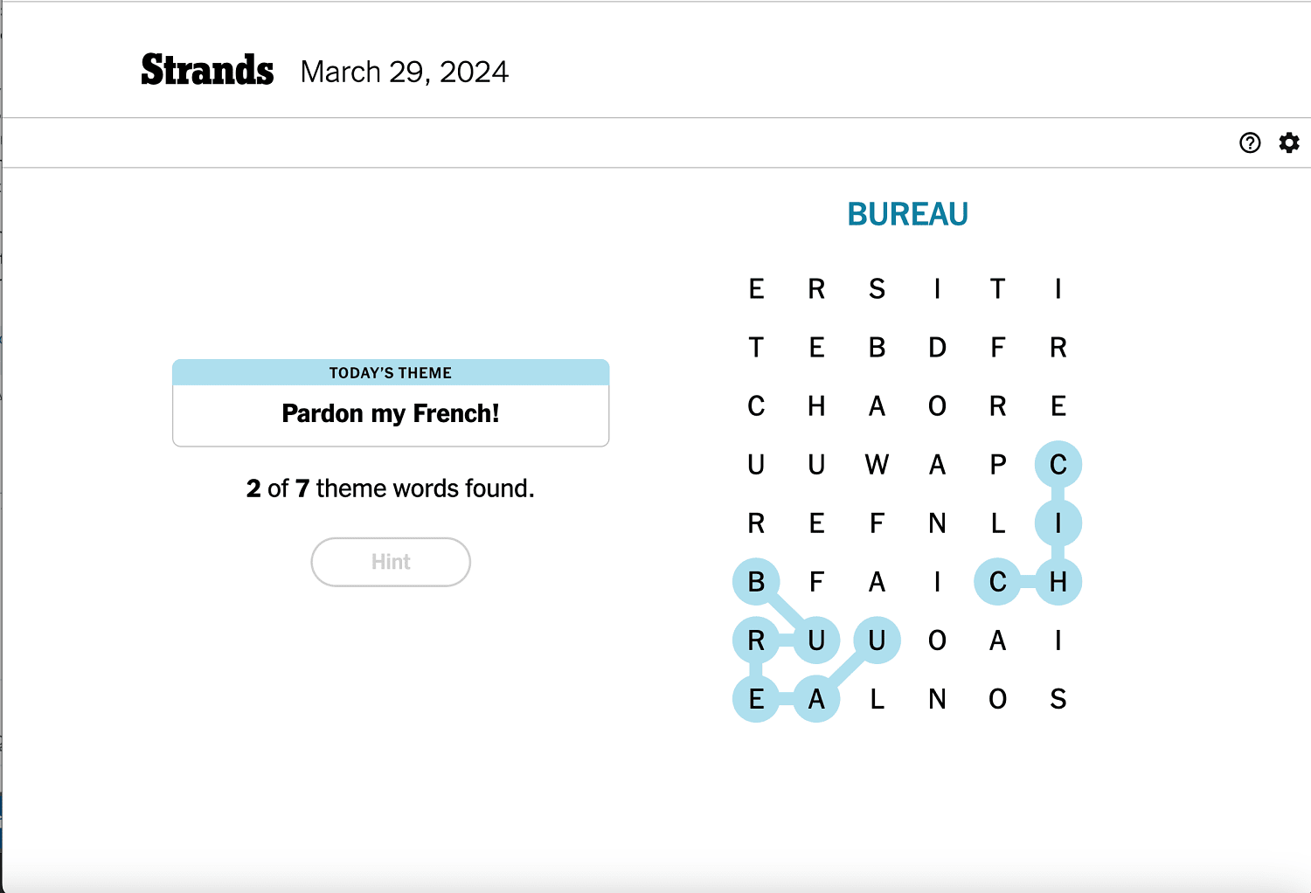Click the highlighted C above the letter I

(x=1058, y=464)
